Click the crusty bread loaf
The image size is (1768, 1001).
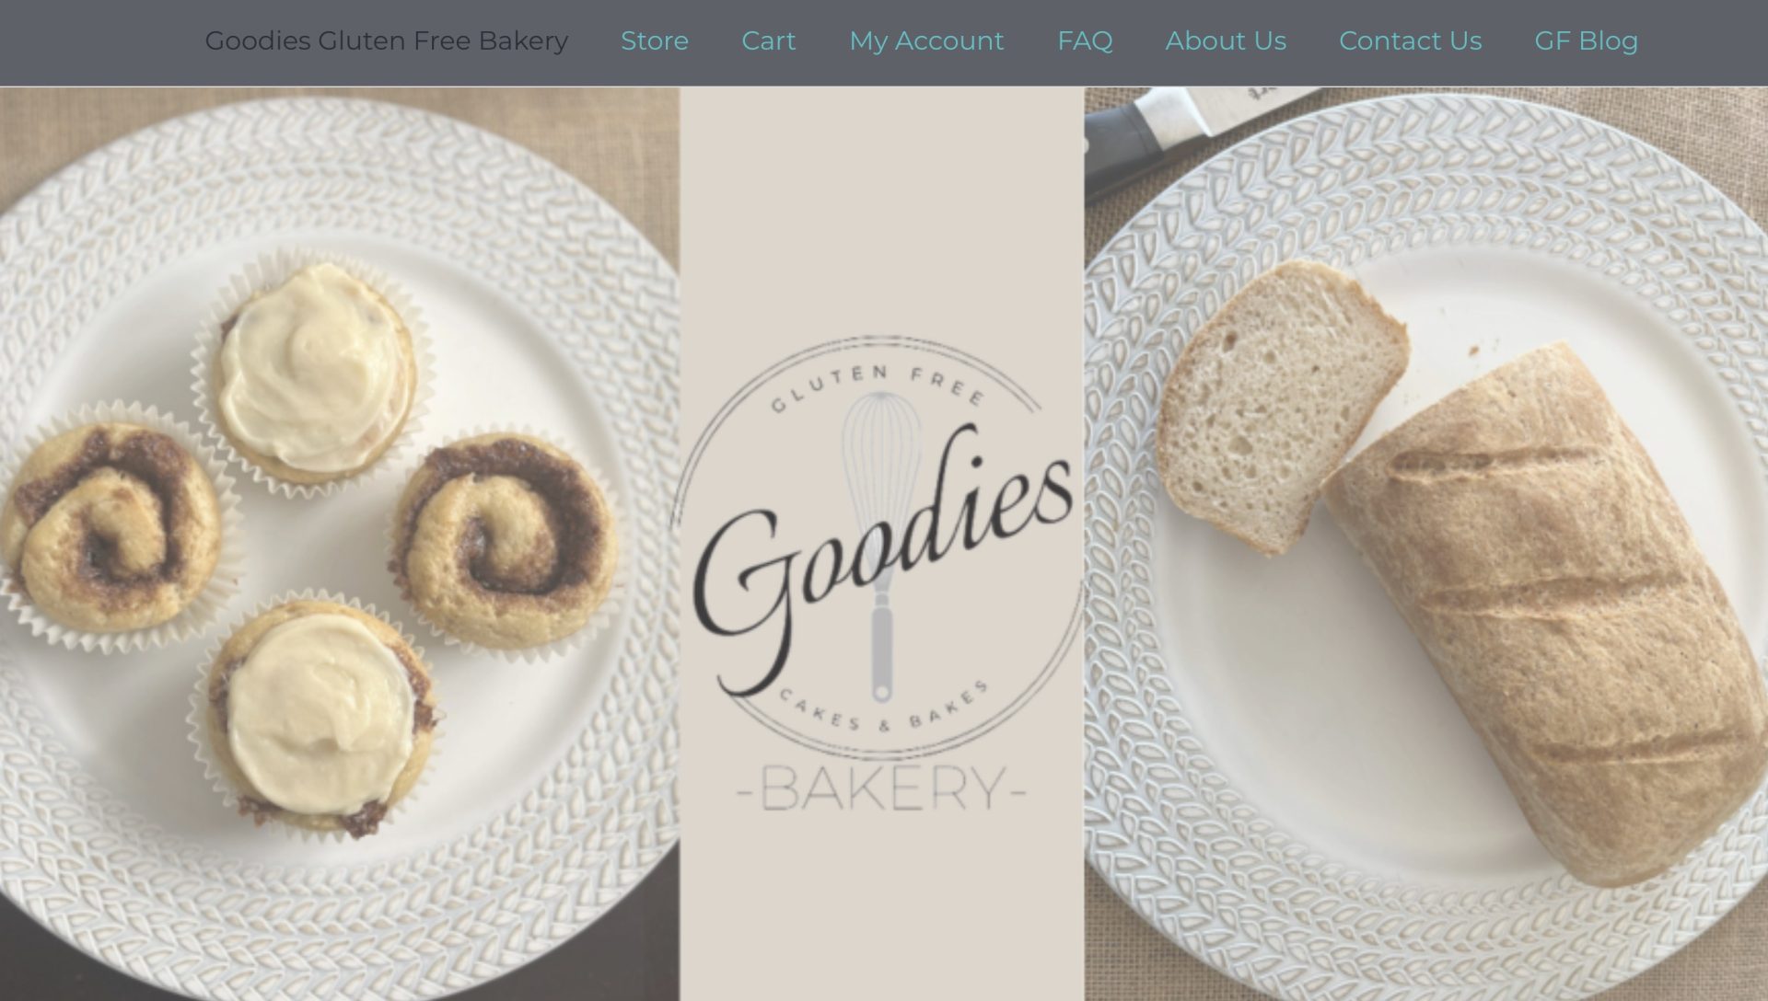tap(1547, 612)
